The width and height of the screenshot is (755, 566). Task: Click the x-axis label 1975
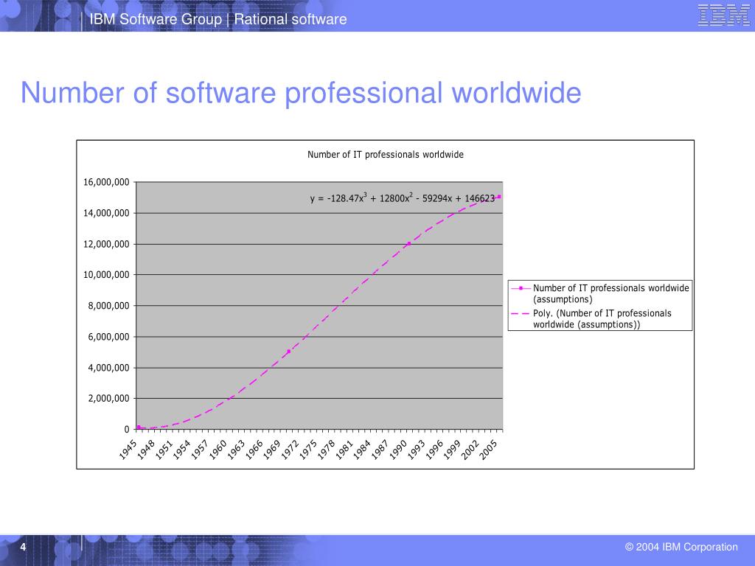[x=308, y=450]
